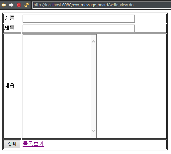Click the textarea's scroll up arrow
This screenshot has height=154, width=171.
click(x=94, y=42)
